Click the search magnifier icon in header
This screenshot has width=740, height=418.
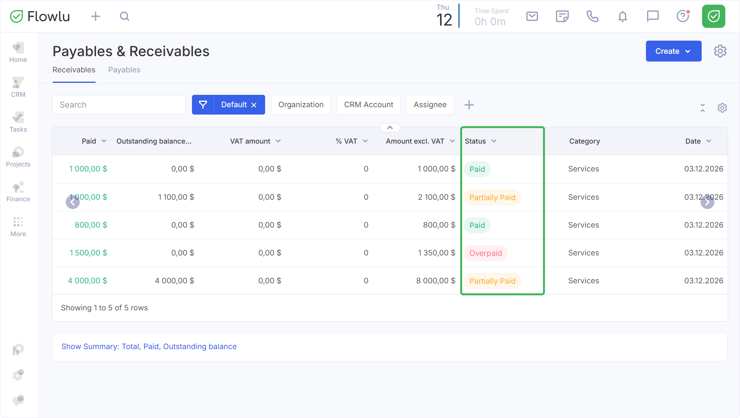pyautogui.click(x=124, y=16)
